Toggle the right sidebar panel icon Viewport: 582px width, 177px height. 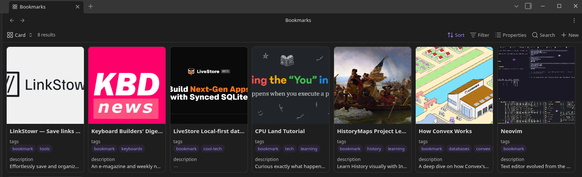tap(528, 6)
